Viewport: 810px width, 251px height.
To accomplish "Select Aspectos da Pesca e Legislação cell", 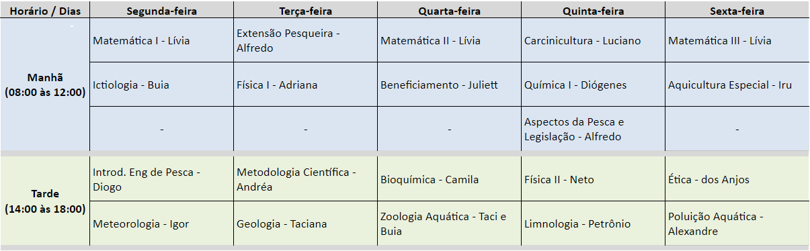I will pos(593,129).
